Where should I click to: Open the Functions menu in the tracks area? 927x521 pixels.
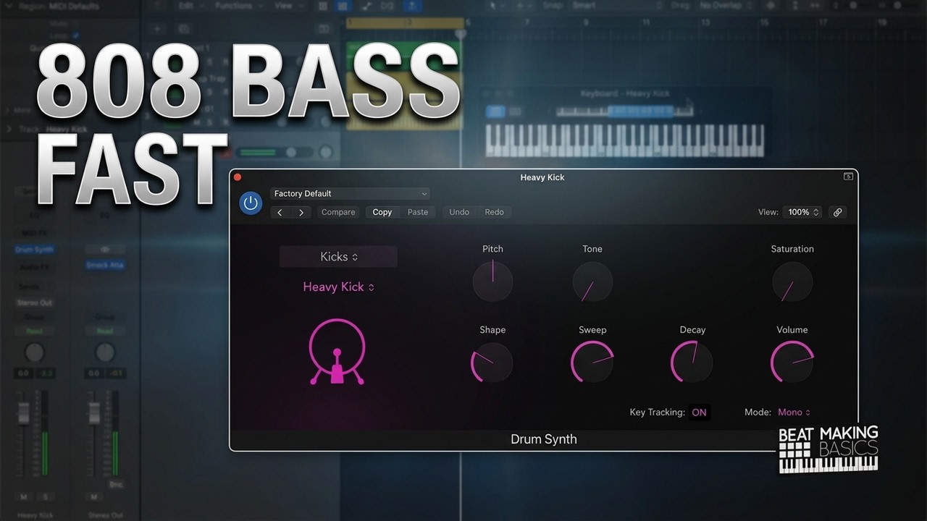tap(238, 6)
